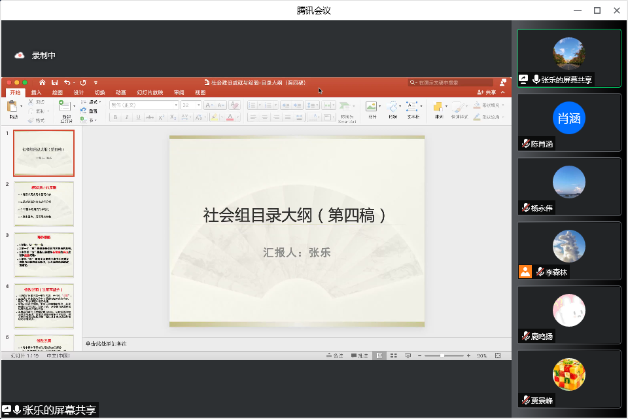Viewport: 628px width, 419px height.
Task: Click the Undo arrow icon
Action: tap(67, 82)
